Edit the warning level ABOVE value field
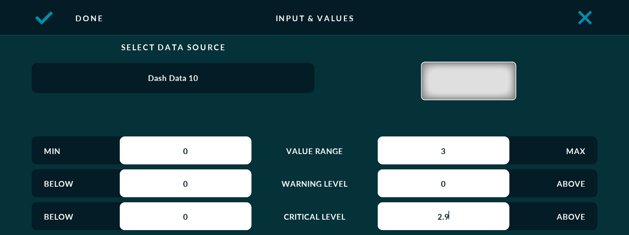Viewport: 629px width, 235px height. [443, 183]
